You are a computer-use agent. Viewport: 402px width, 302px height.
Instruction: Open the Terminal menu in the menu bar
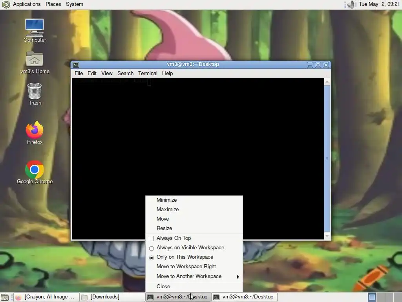(148, 74)
